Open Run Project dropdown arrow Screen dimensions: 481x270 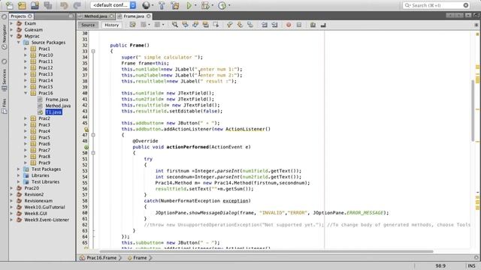pos(195,5)
